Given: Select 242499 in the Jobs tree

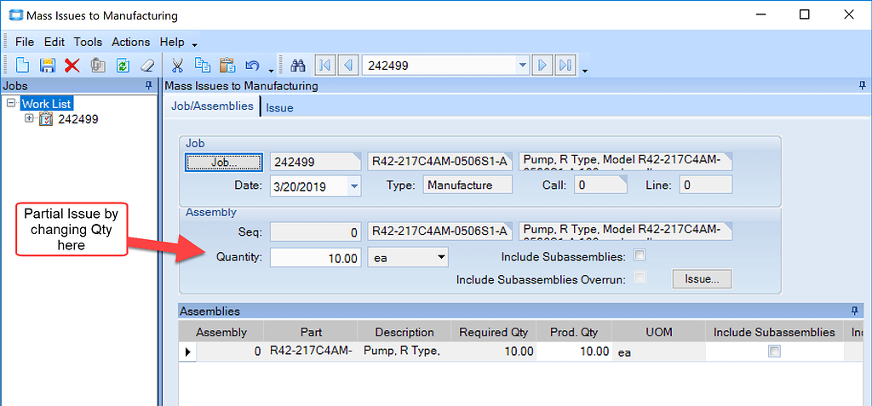Looking at the screenshot, I should pos(77,119).
